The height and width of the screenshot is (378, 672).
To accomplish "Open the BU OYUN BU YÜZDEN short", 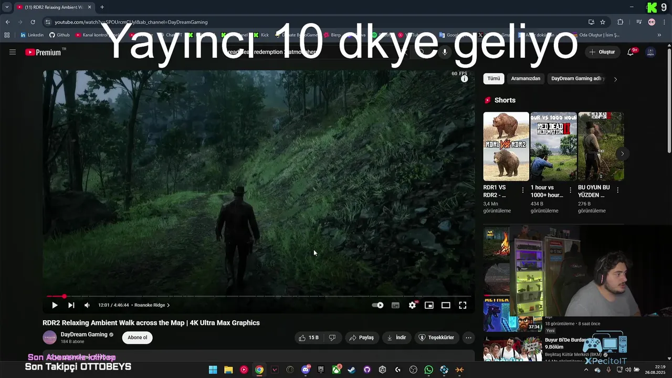I will pos(601,146).
